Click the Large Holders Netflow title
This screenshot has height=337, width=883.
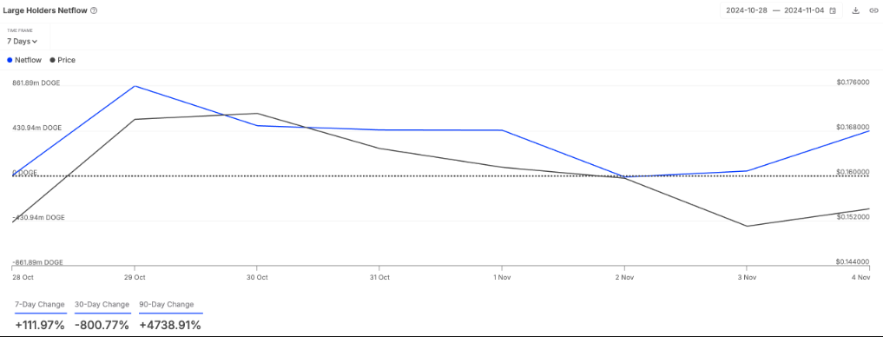tap(45, 10)
